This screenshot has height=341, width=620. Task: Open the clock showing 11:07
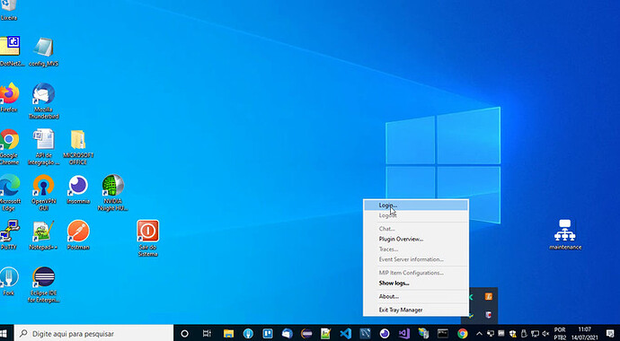point(584,333)
